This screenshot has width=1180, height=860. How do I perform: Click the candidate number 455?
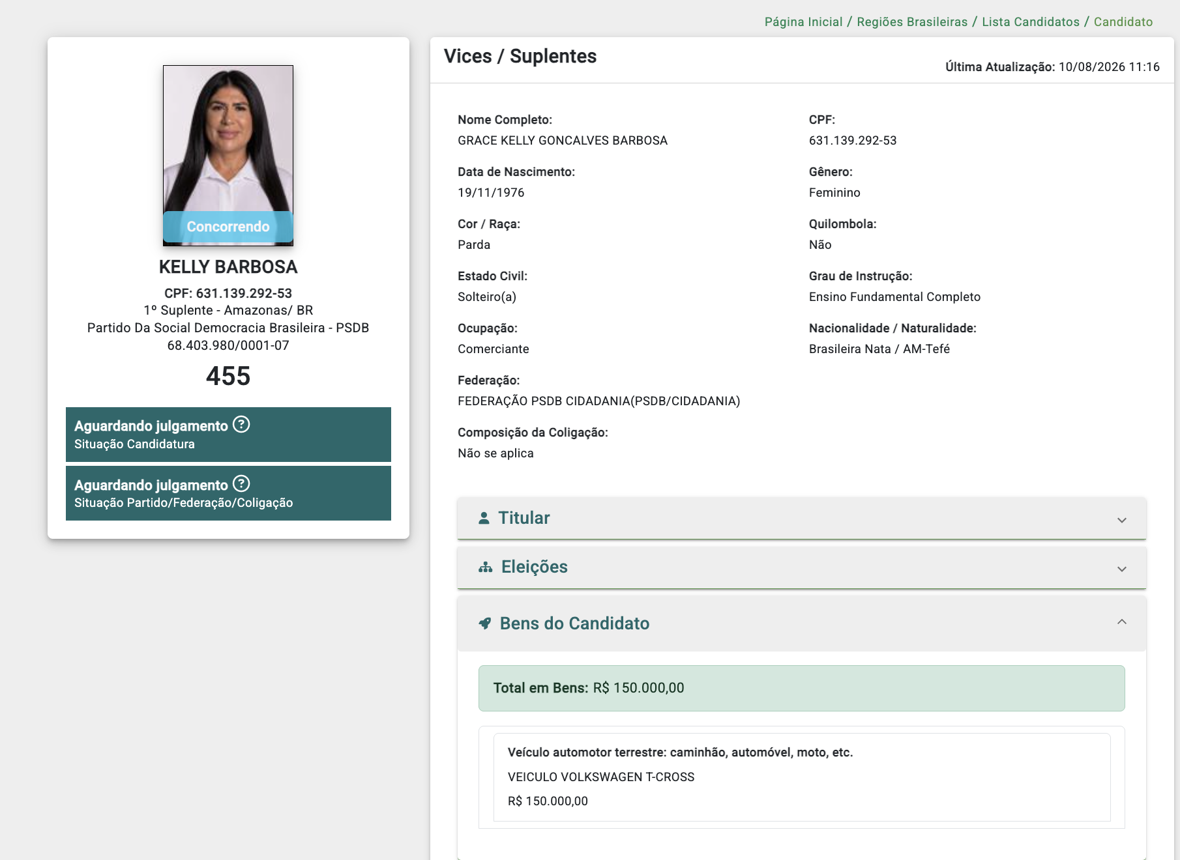coord(228,376)
